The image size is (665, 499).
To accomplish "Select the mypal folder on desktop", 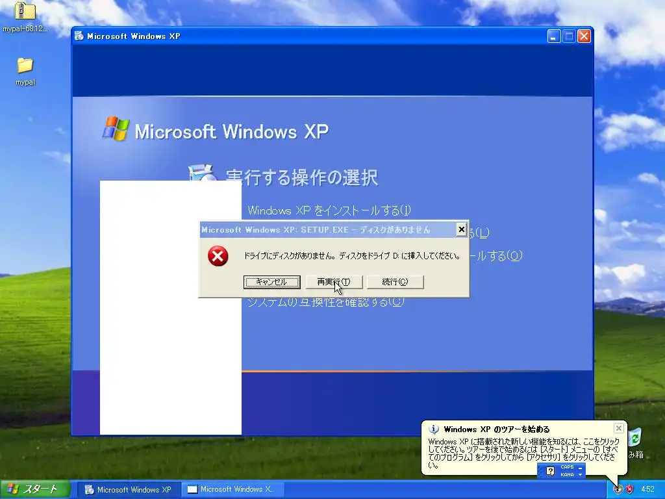I will coord(25,66).
